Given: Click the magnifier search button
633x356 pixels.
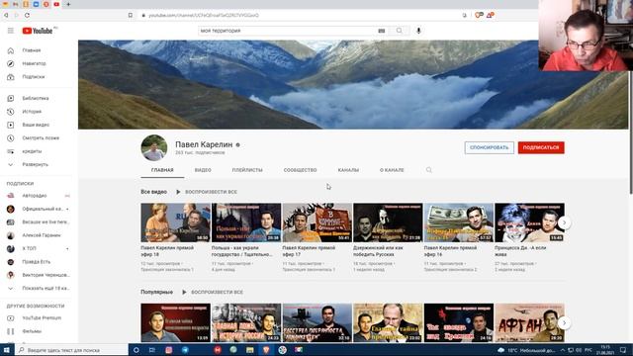Looking at the screenshot, I should [x=400, y=31].
